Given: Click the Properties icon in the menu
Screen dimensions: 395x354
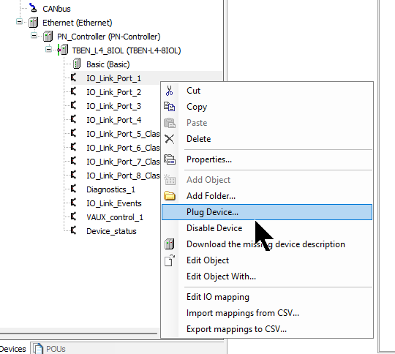Looking at the screenshot, I should (170, 159).
